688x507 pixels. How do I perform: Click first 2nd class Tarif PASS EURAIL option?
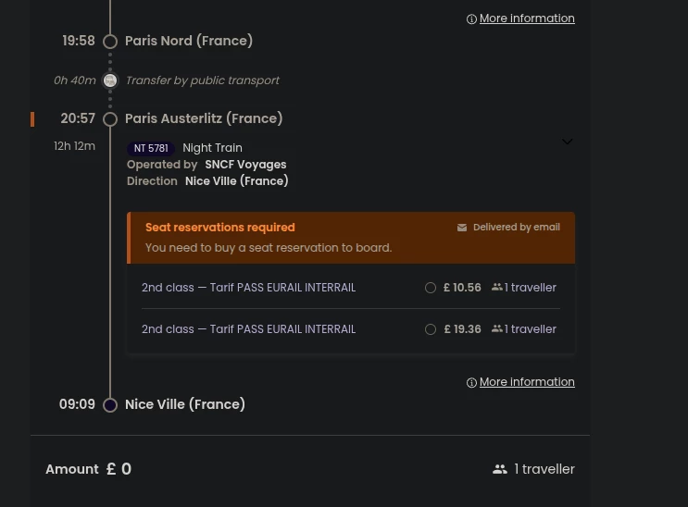click(248, 288)
